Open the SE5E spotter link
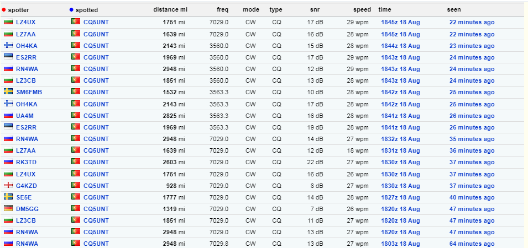Viewport: 528px width, 248px height. 24,198
